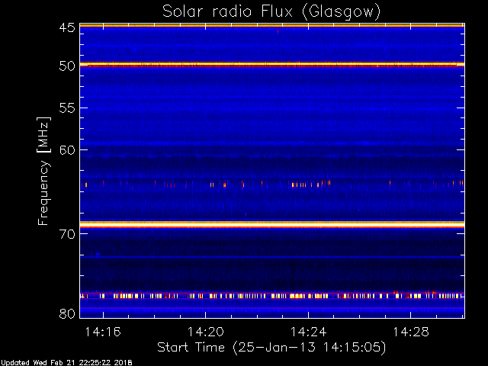
Task: Click the orange band at 45 MHz
Action: tap(272, 25)
